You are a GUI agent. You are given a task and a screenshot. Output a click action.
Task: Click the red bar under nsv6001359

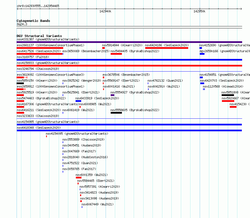coord(79,178)
